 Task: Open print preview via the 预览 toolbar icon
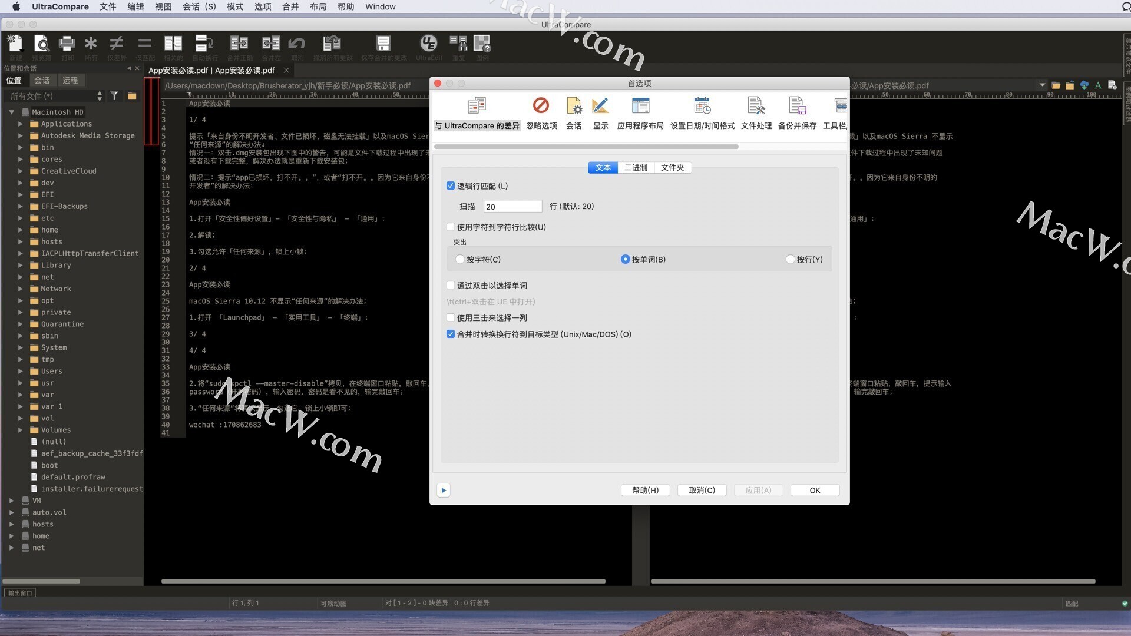click(x=41, y=44)
